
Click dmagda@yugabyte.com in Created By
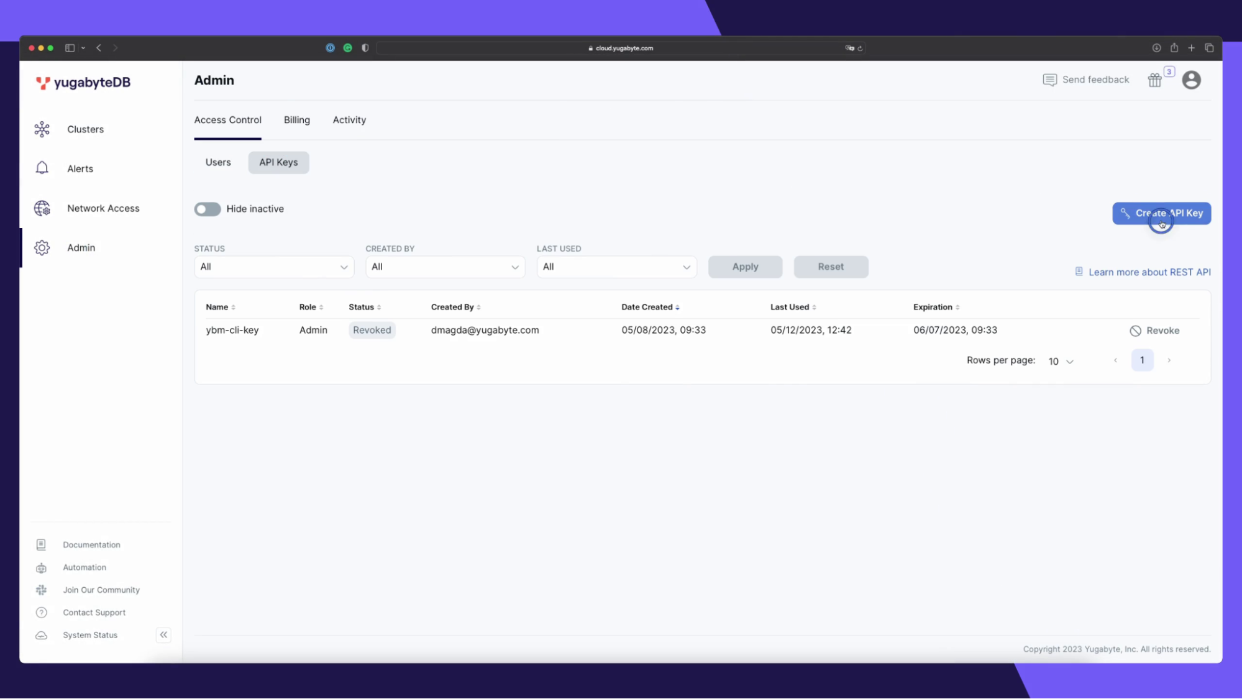(485, 330)
